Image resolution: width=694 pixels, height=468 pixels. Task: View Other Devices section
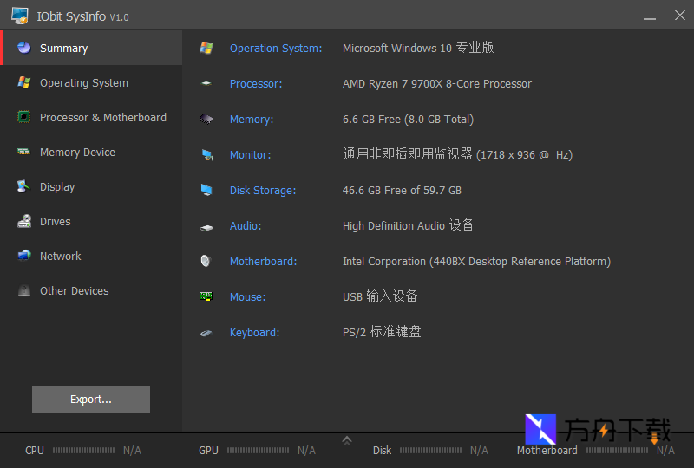coord(93,290)
